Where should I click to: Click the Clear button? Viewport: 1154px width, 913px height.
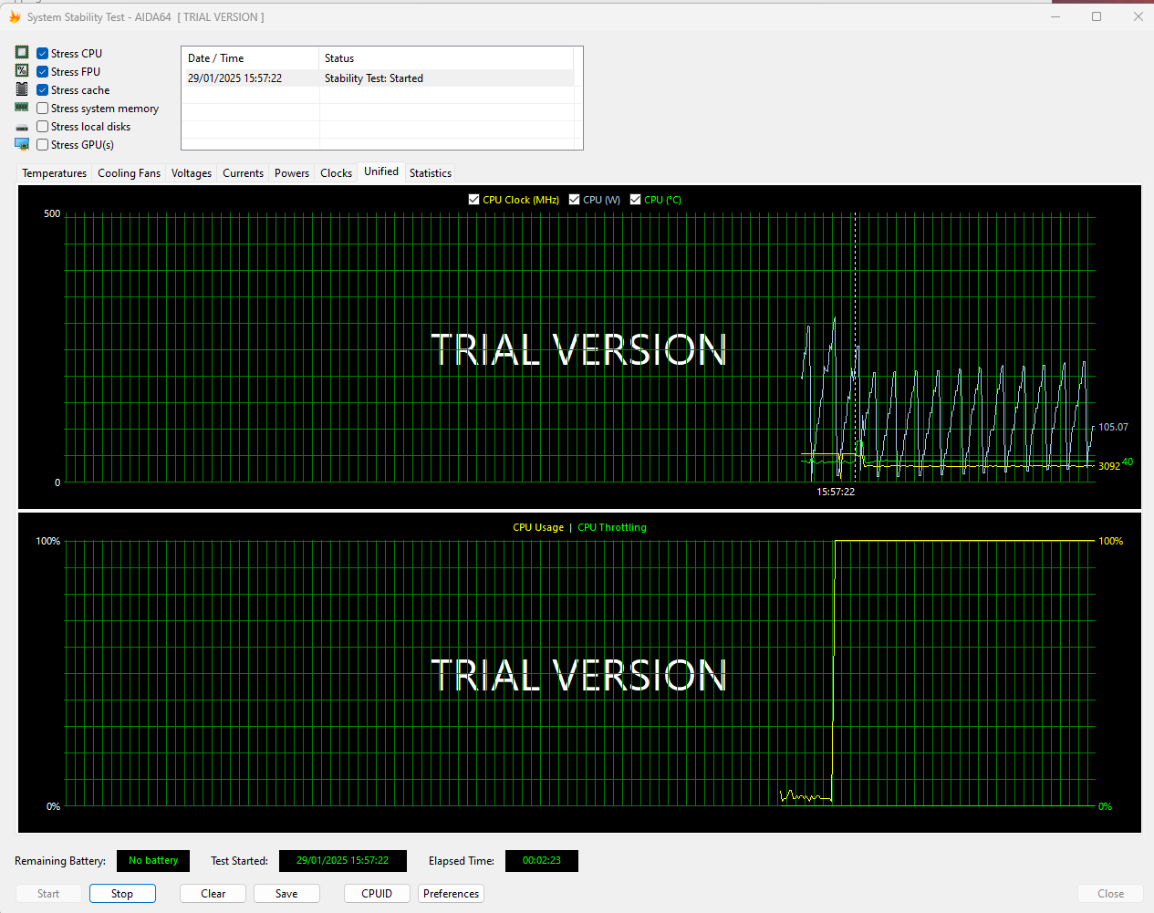(x=213, y=894)
